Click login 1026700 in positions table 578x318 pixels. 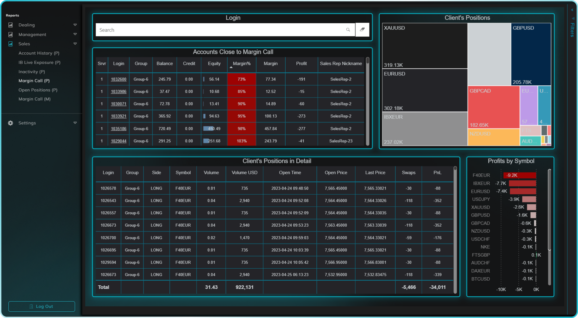(x=108, y=238)
